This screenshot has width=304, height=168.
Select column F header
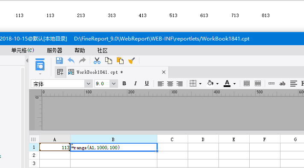click(265, 139)
